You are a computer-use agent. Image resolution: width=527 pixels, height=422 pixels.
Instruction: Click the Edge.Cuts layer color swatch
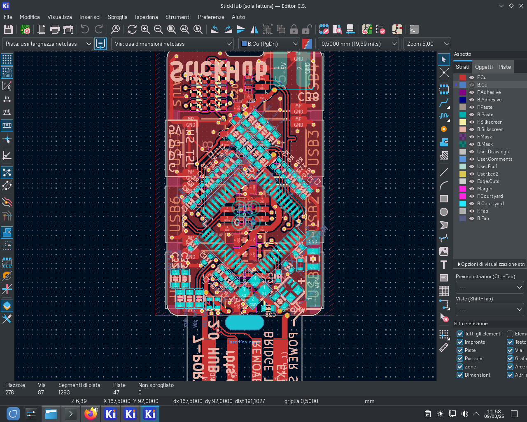point(463,181)
